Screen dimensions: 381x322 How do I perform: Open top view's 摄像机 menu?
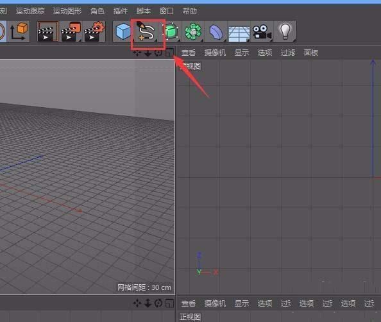click(x=215, y=53)
